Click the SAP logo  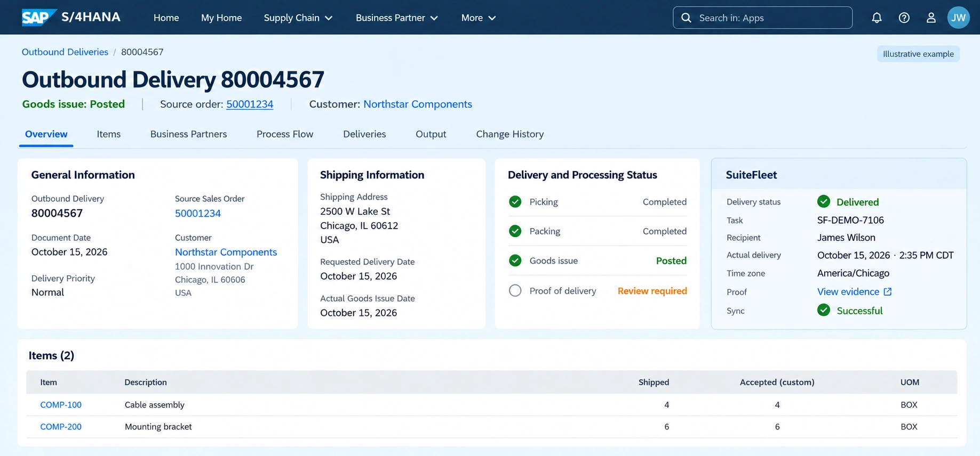pos(39,17)
